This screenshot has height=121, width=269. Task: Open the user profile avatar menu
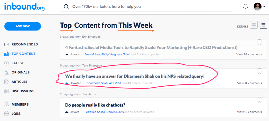(x=259, y=7)
